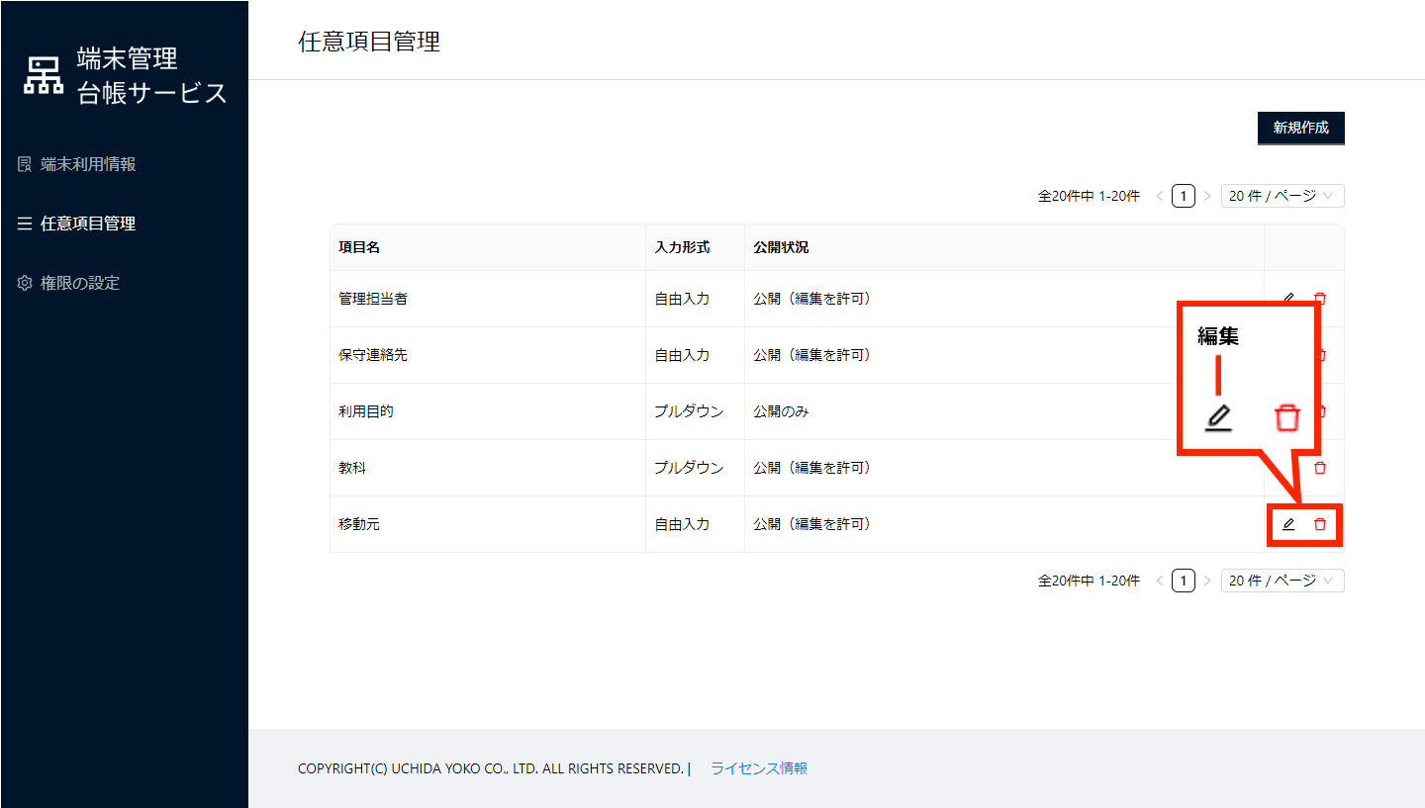Viewport: 1425px width, 808px height.
Task: Click the 端末管理台帳サービス logo icon
Action: [43, 76]
